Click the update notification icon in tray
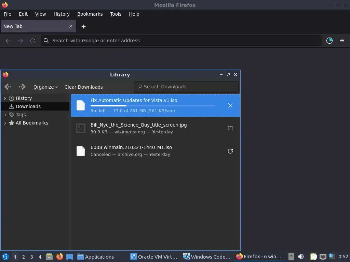Viewport: 350px width, 262px height. 332,256
